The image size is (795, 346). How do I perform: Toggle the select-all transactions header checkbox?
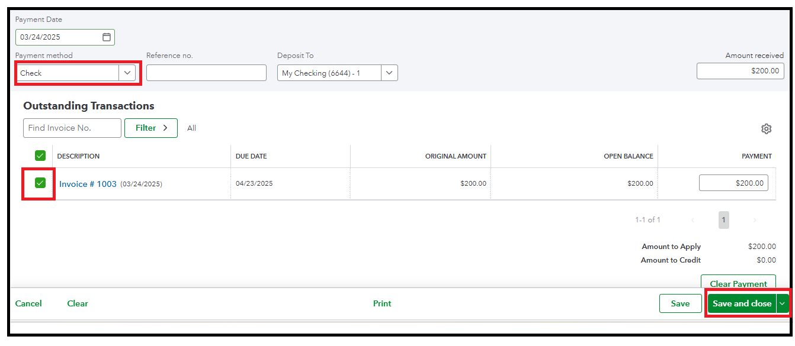click(x=40, y=156)
